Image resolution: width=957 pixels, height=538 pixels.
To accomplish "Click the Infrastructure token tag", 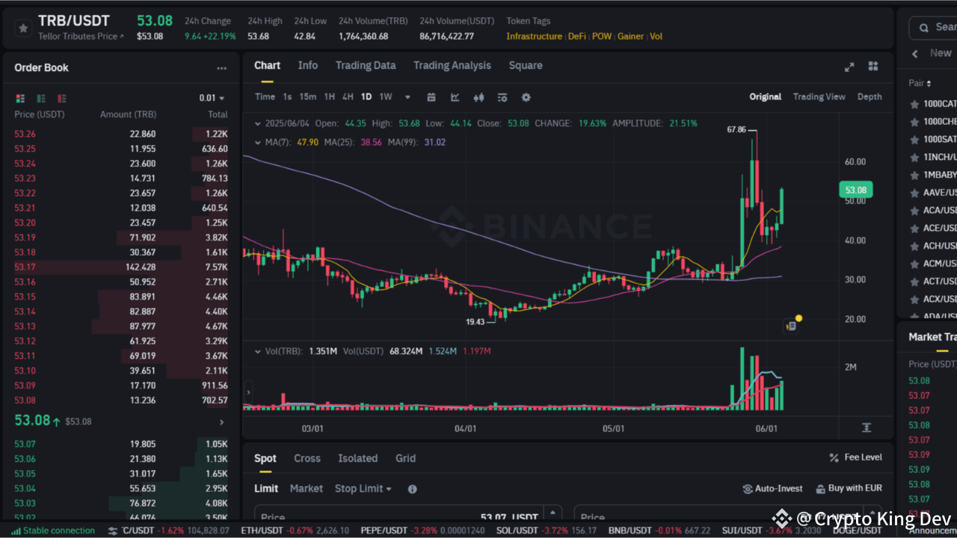I will [534, 37].
